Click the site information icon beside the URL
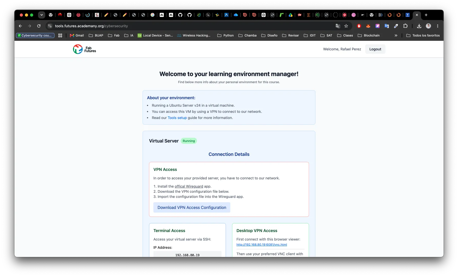The height and width of the screenshot is (276, 458). [x=50, y=26]
